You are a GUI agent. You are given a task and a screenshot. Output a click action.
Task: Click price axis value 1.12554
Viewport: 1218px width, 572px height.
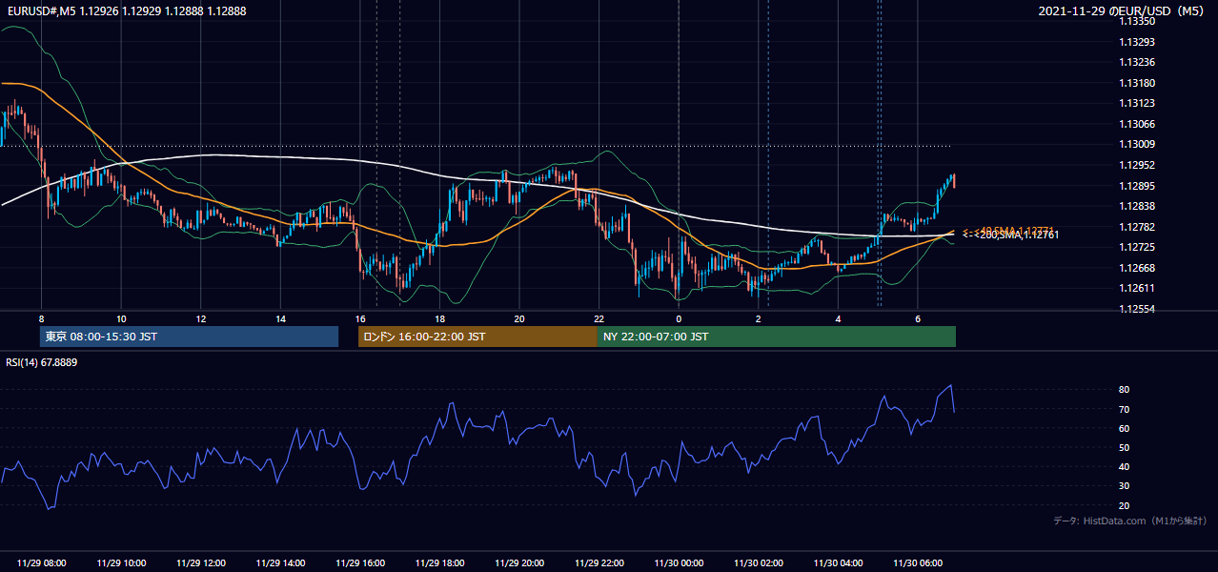(1137, 309)
